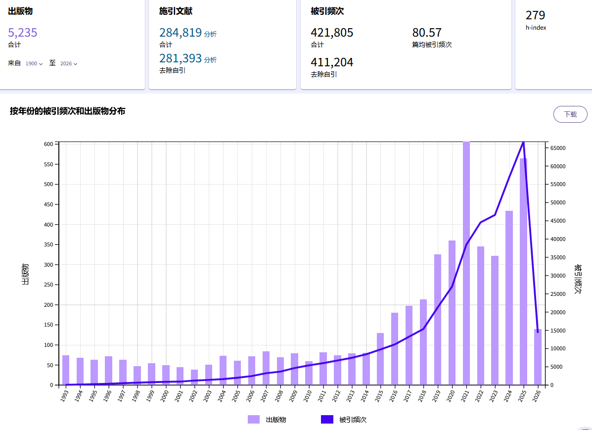Open the 281,393 self-citation-excluded link
Screen dimensions: 592x430
point(181,58)
